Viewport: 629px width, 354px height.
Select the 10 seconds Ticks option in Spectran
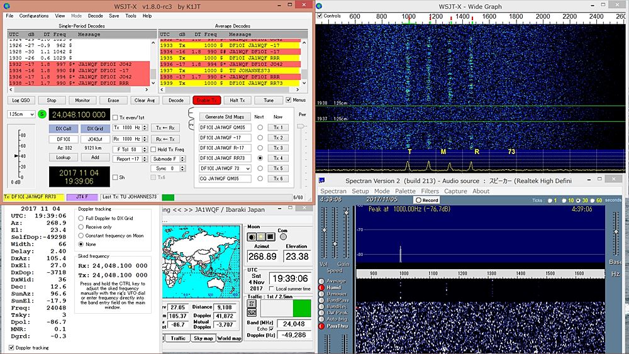click(564, 201)
